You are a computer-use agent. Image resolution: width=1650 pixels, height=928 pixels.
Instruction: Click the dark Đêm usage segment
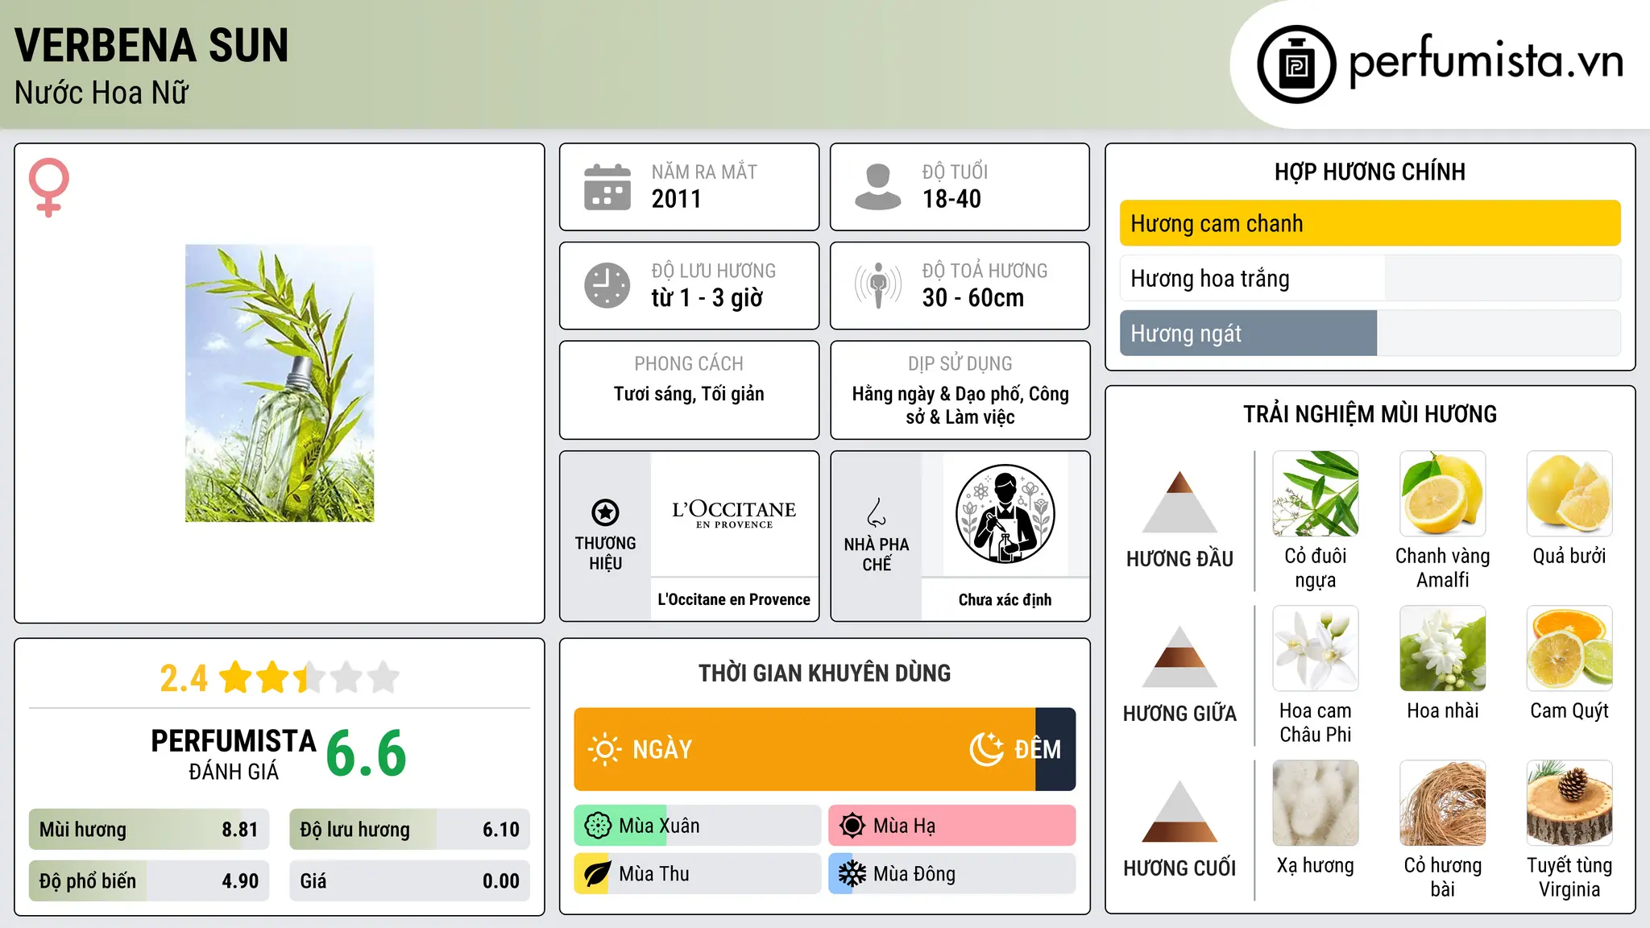(x=1055, y=749)
